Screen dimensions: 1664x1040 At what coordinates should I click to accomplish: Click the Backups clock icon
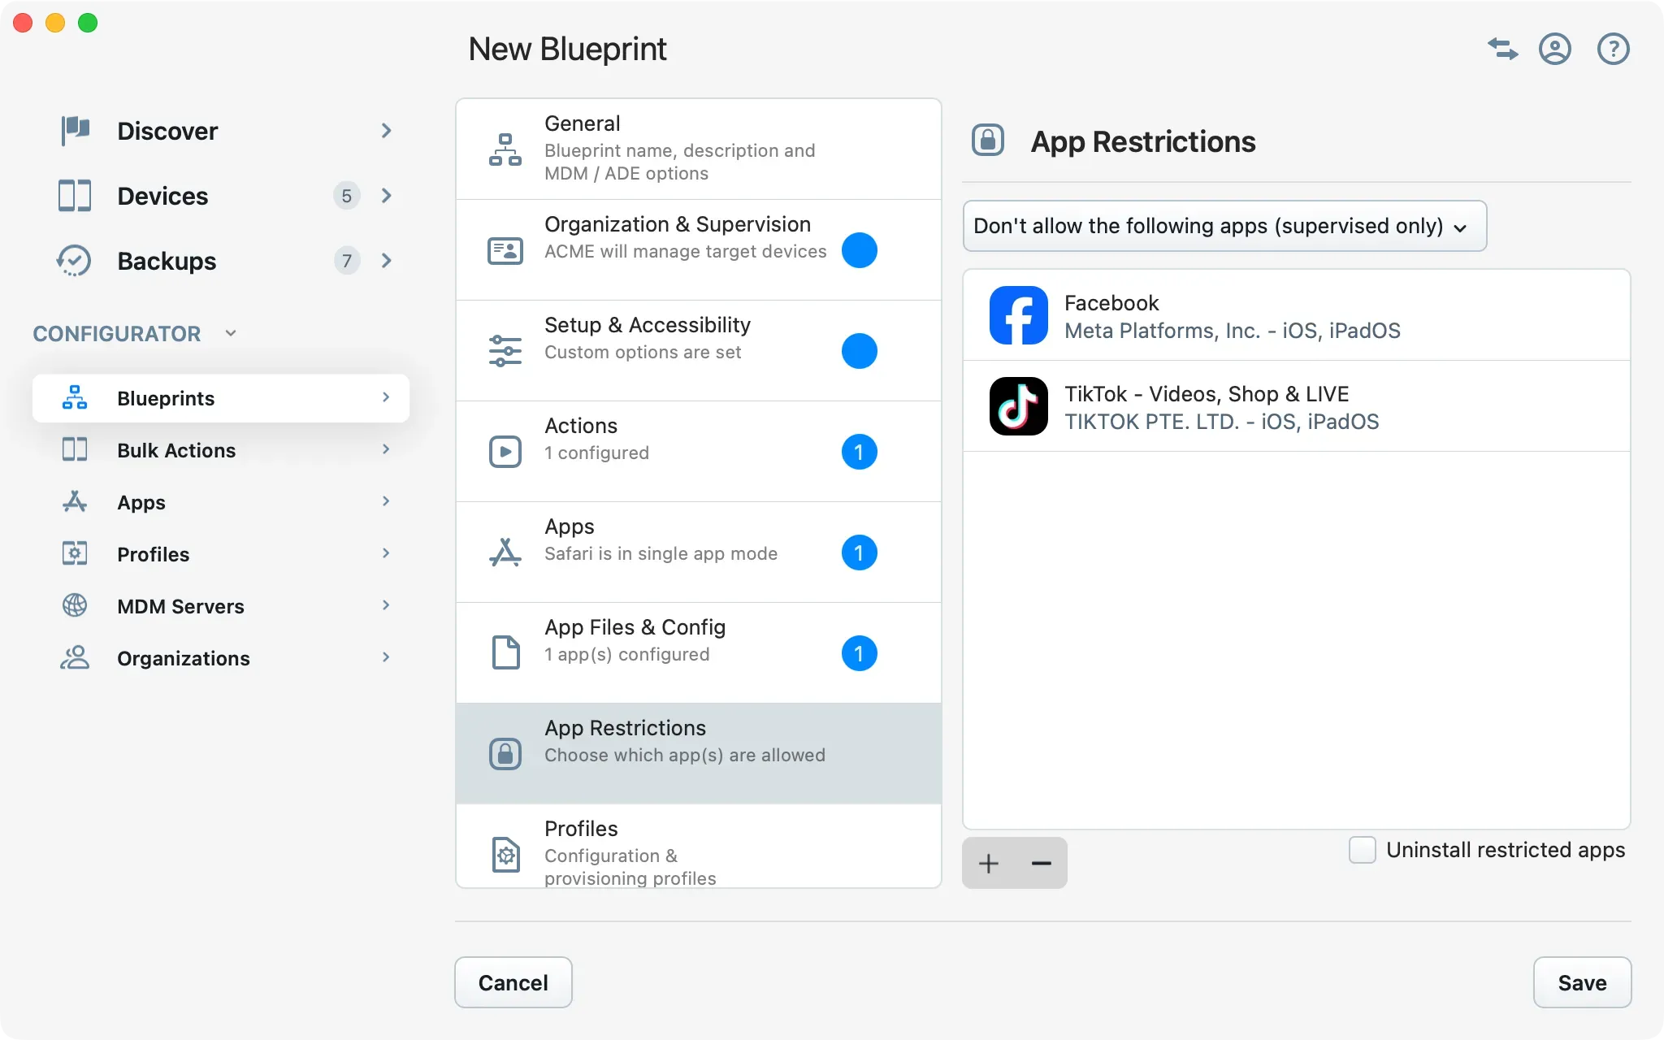point(75,260)
